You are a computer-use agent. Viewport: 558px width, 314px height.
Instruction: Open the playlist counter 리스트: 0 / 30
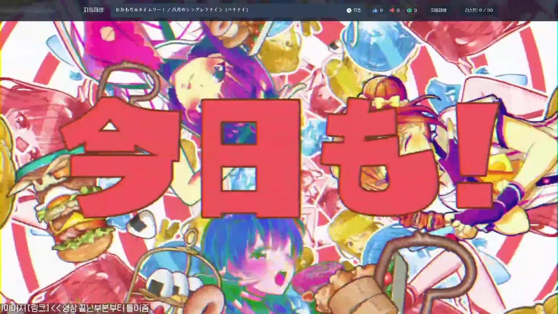click(479, 10)
